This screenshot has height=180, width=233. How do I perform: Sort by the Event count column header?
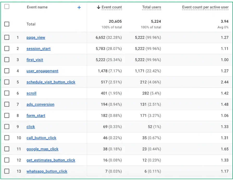[x=112, y=7]
